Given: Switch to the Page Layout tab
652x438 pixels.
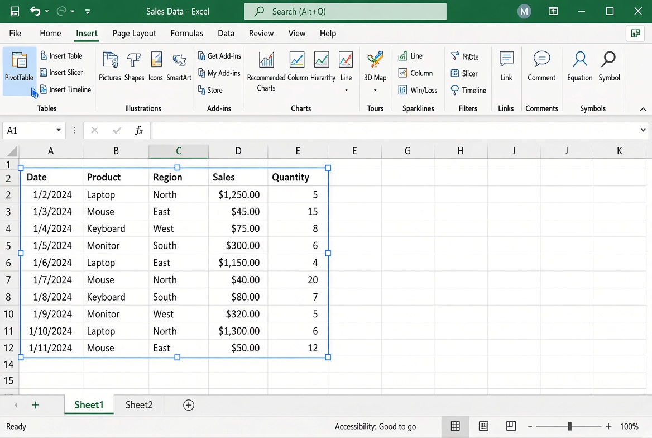Looking at the screenshot, I should coord(135,34).
